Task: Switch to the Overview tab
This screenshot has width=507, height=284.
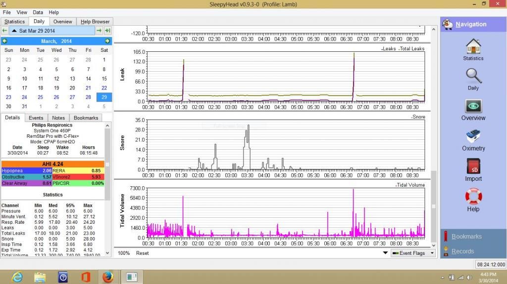Action: [63, 22]
